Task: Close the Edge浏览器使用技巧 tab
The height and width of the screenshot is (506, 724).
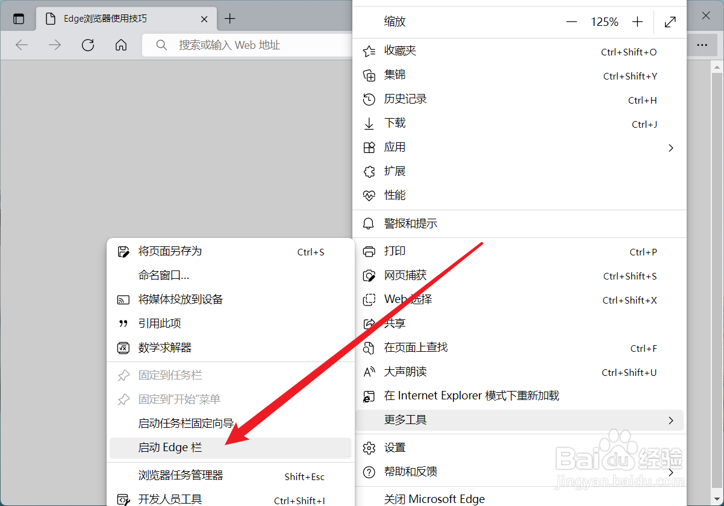Action: point(204,19)
